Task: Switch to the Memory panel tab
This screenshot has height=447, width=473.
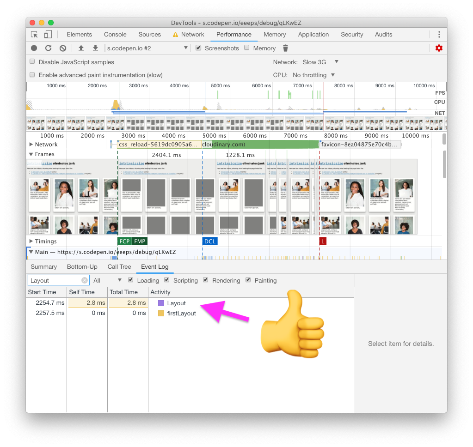Action: click(275, 35)
